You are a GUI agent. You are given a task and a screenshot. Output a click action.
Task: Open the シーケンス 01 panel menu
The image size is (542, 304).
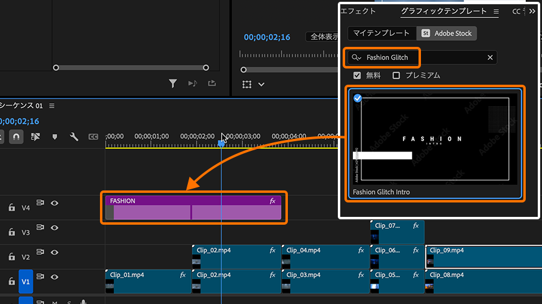click(52, 106)
